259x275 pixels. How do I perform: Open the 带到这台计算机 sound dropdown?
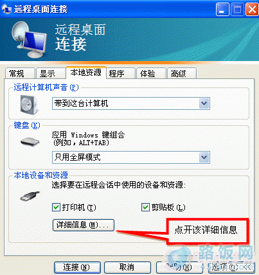[x=131, y=103]
